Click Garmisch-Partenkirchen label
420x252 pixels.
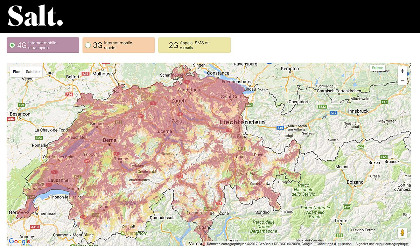pos(338,91)
